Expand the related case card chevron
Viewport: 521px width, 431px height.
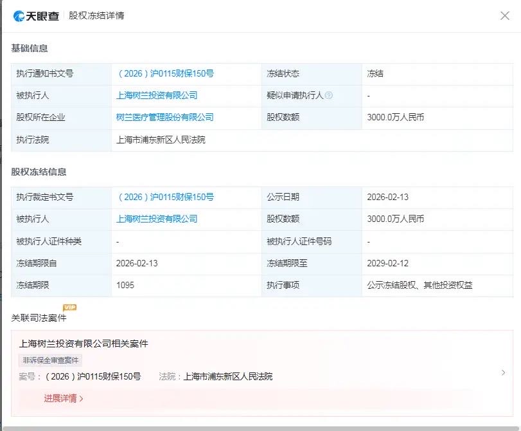(x=502, y=372)
